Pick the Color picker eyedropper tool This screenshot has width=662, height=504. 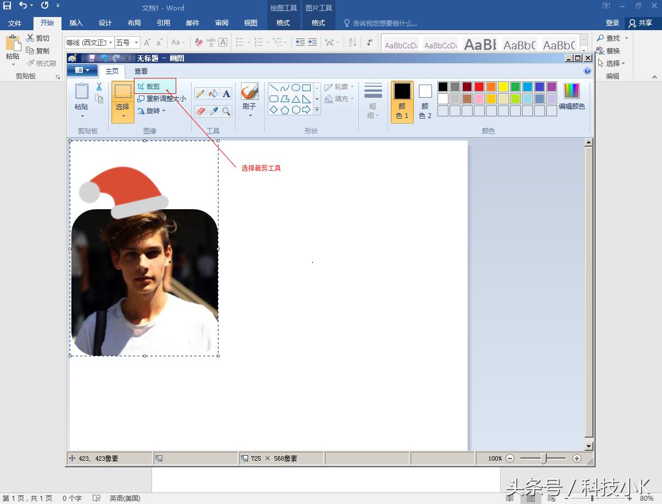click(x=214, y=111)
